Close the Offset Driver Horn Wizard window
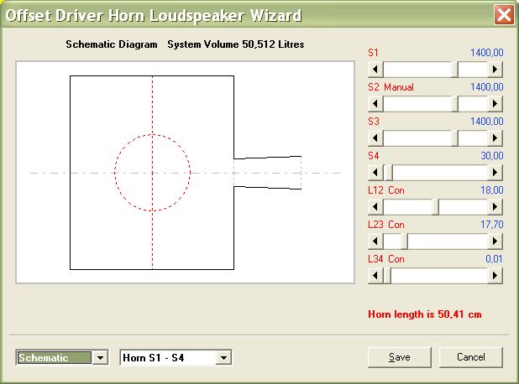This screenshot has width=519, height=384. click(504, 15)
